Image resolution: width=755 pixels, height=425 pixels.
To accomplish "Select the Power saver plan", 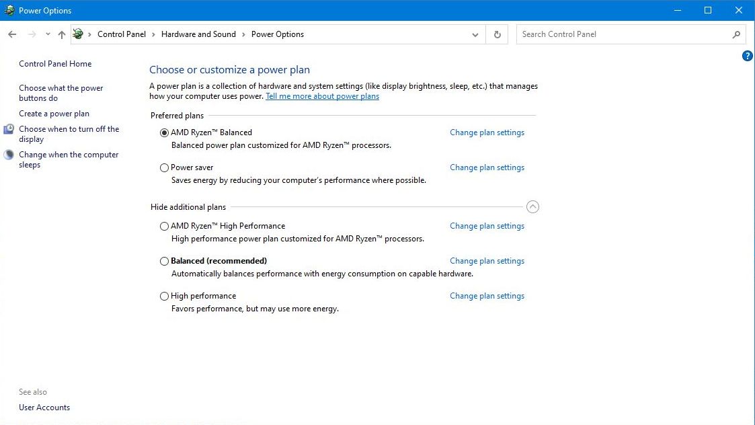I will 164,167.
